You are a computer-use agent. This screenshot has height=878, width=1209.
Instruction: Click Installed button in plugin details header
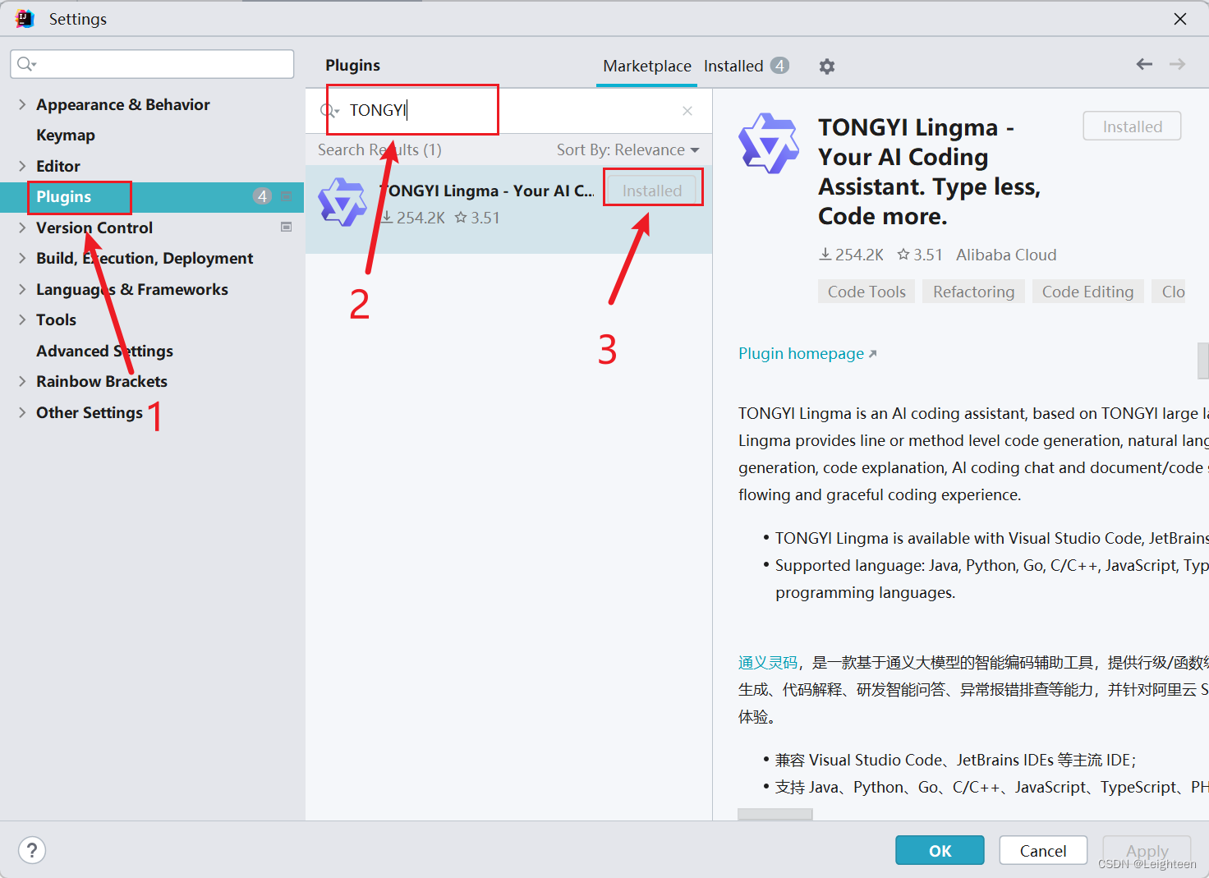click(1132, 126)
